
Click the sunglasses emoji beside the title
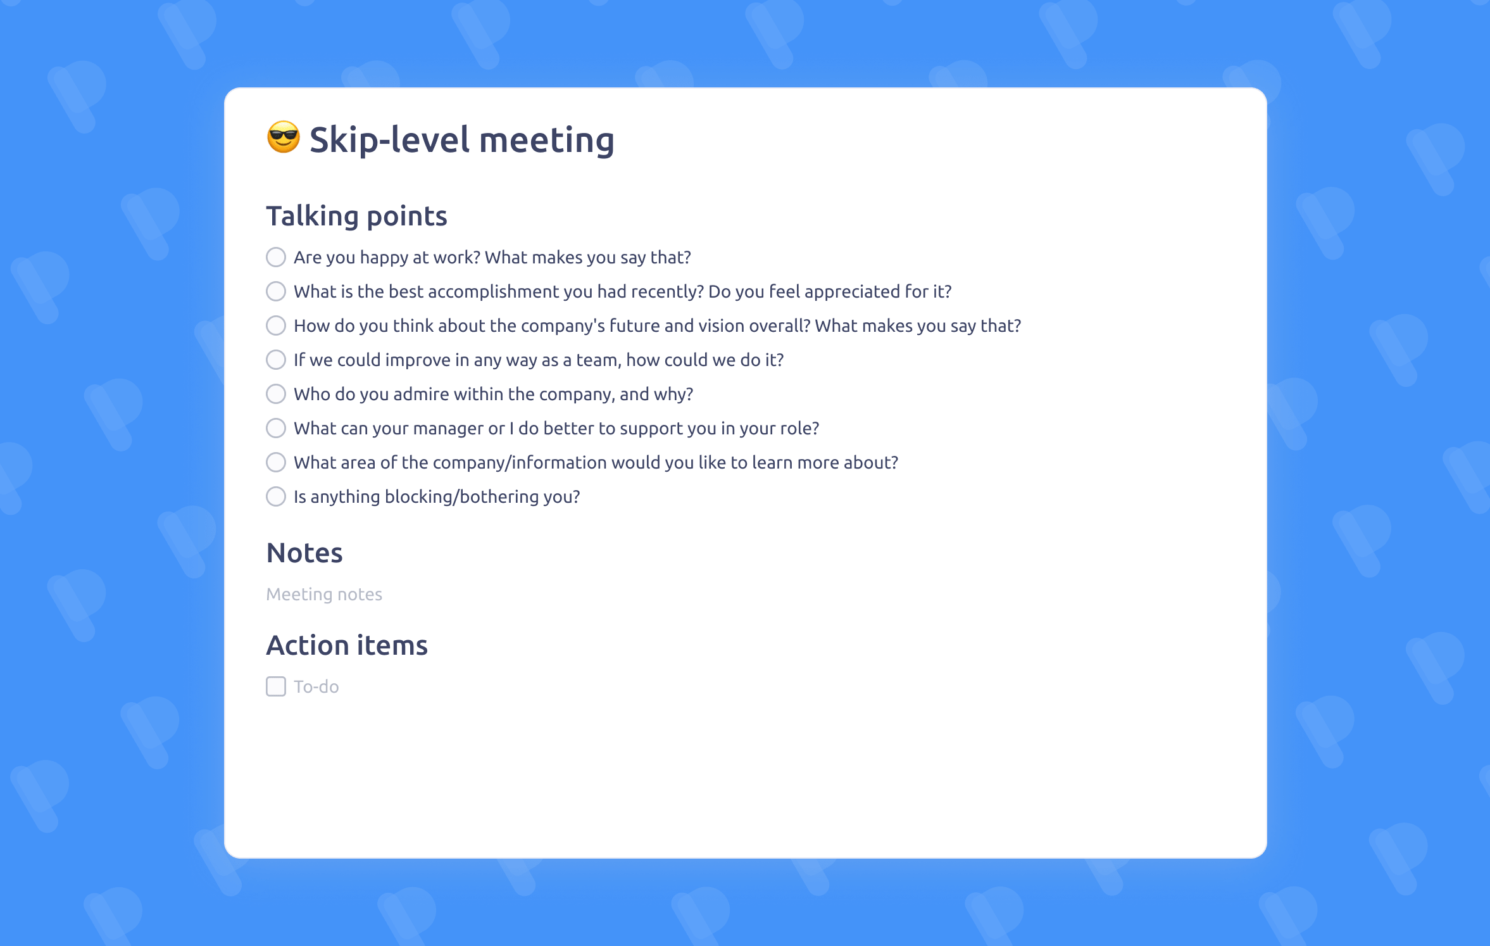[x=283, y=137]
